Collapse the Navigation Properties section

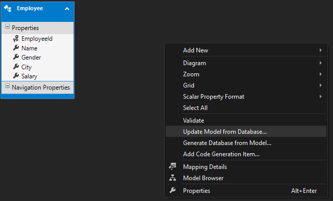click(x=7, y=86)
